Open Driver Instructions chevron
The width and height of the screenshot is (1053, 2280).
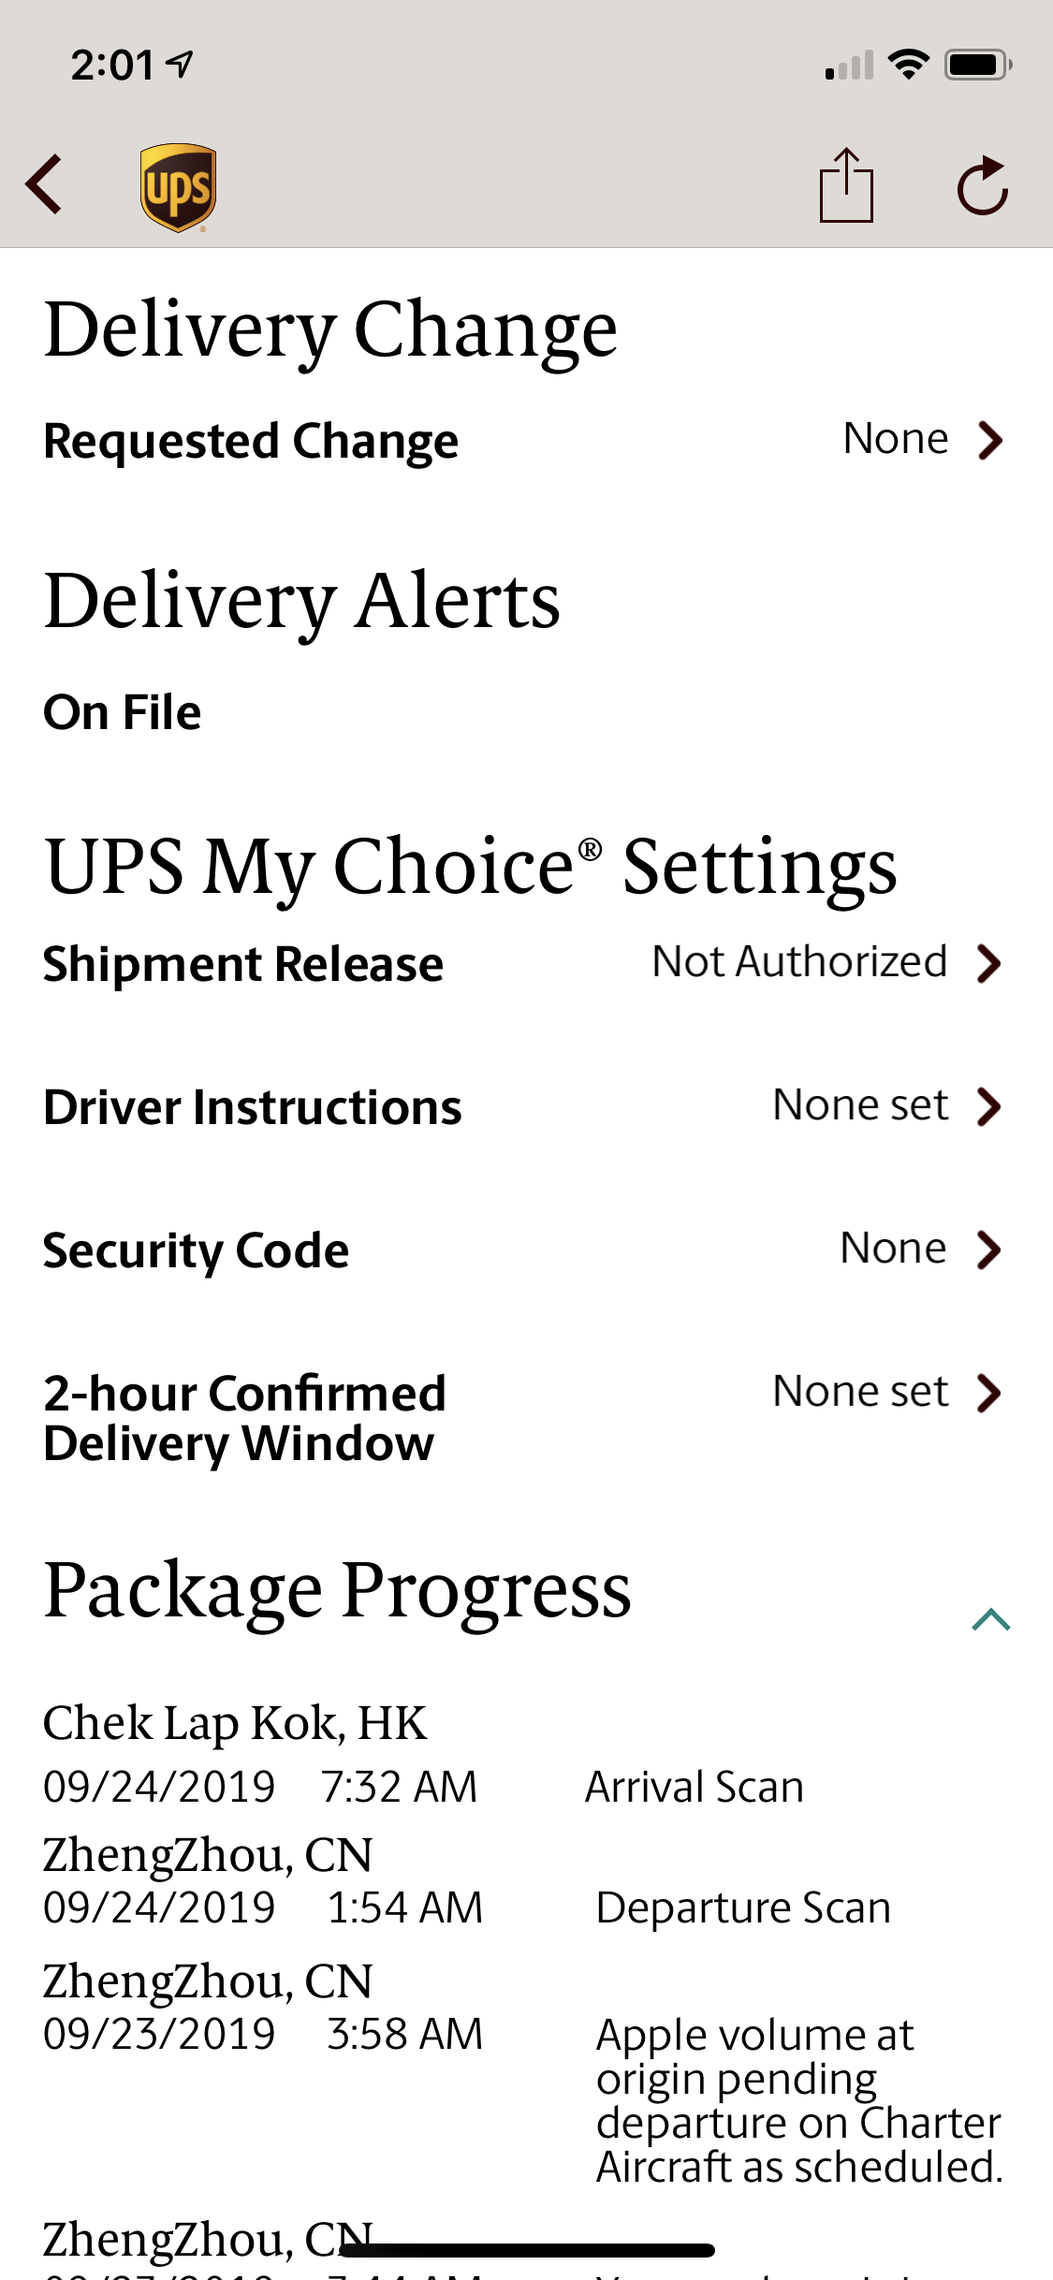point(988,1106)
